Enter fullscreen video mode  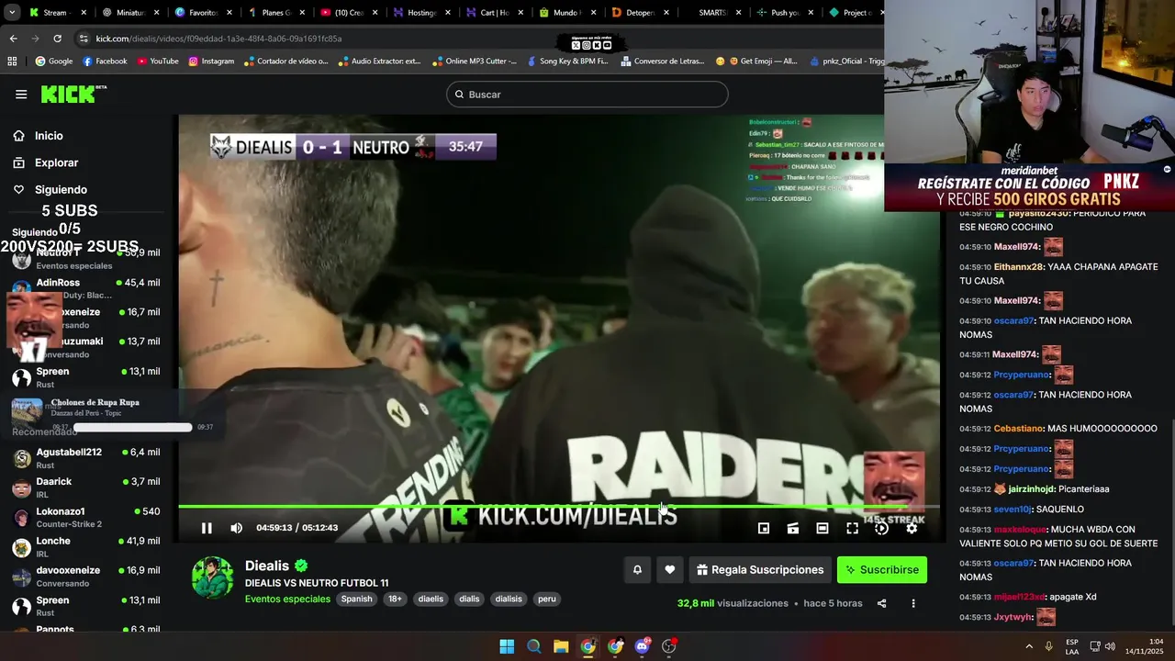point(852,528)
